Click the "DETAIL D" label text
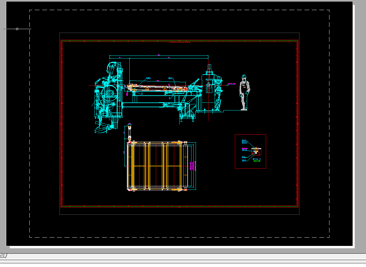366x267 pixels. 257,159
